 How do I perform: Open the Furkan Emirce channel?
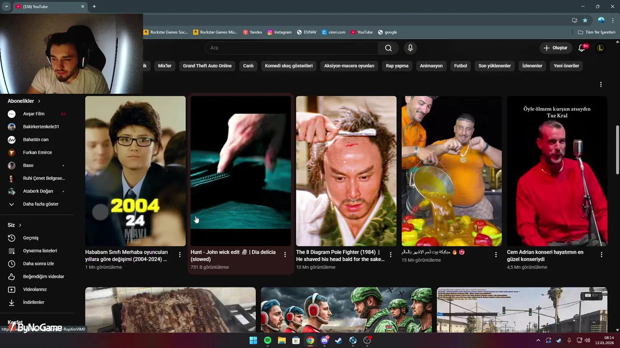pyautogui.click(x=37, y=152)
